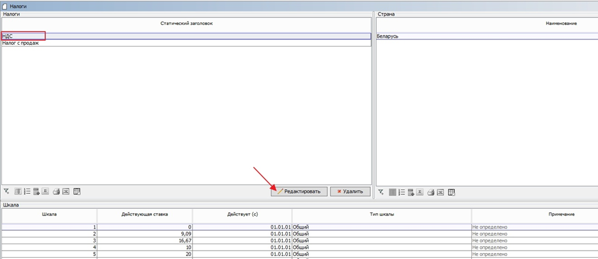Click the sum (Σ) icon in the Страна toolbar
Image resolution: width=598 pixels, height=259 pixels.
point(420,192)
